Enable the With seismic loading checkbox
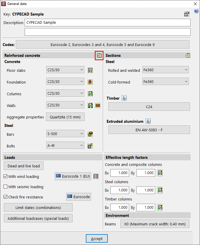The image size is (200, 245). pyautogui.click(x=6, y=187)
